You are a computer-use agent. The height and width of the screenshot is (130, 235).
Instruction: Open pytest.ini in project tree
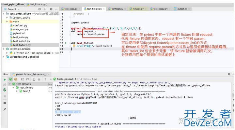pos(19,33)
